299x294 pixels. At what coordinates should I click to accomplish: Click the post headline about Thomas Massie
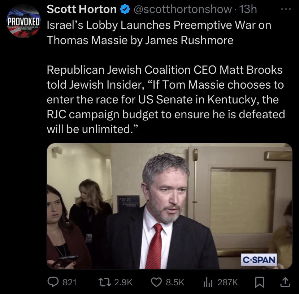(159, 33)
